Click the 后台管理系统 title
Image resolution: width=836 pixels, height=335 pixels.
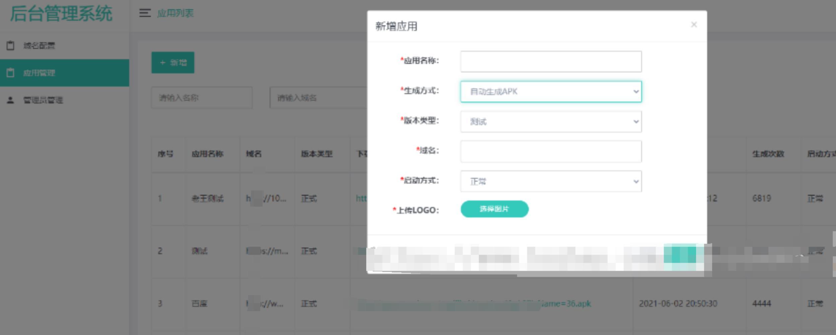[x=61, y=14]
